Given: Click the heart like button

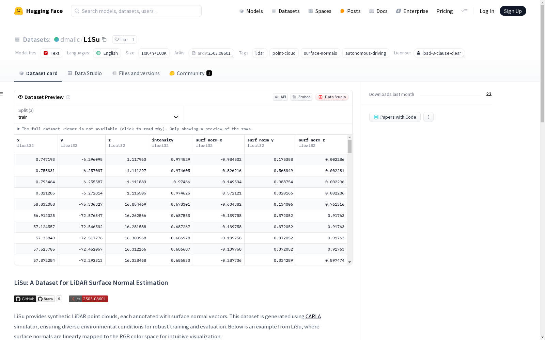Looking at the screenshot, I should 121,39.
